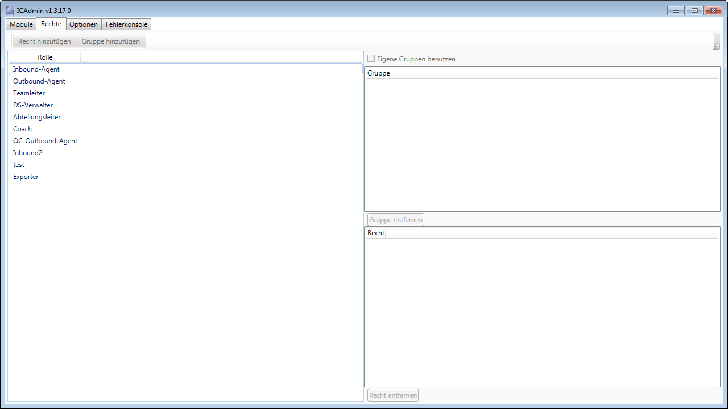
Task: Select the Coach role
Action: (185, 129)
